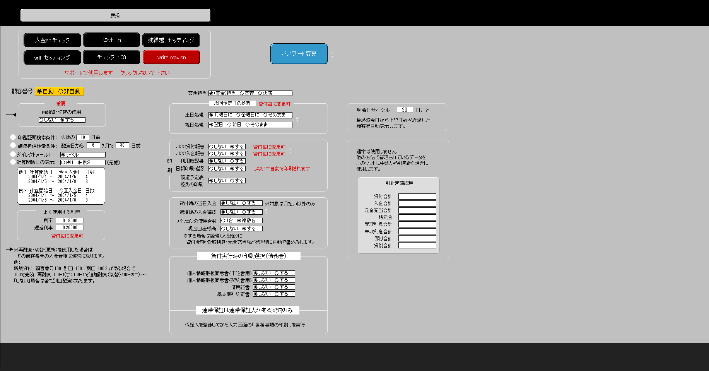
Task: Select 非自動 for 顧客番号
Action: pyautogui.click(x=61, y=91)
